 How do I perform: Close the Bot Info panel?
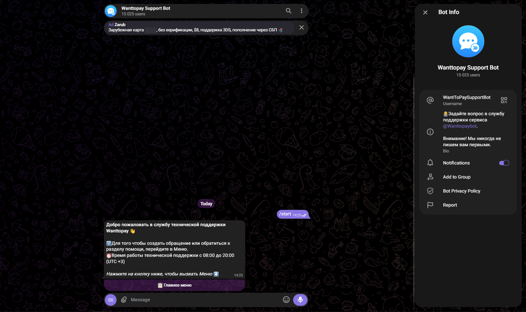coord(425,12)
